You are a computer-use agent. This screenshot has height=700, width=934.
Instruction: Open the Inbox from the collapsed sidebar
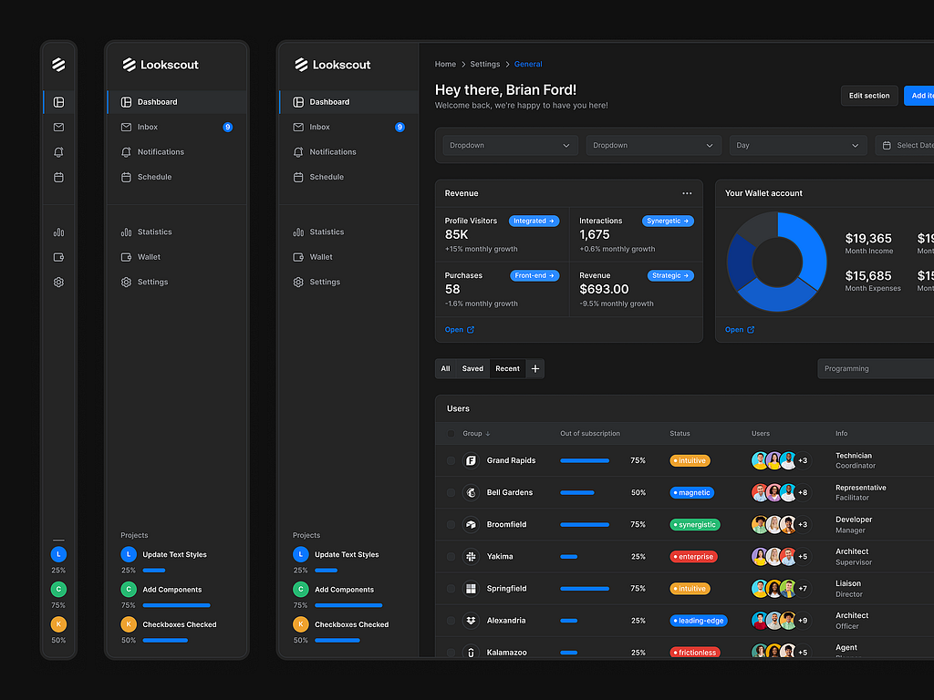[x=58, y=128]
